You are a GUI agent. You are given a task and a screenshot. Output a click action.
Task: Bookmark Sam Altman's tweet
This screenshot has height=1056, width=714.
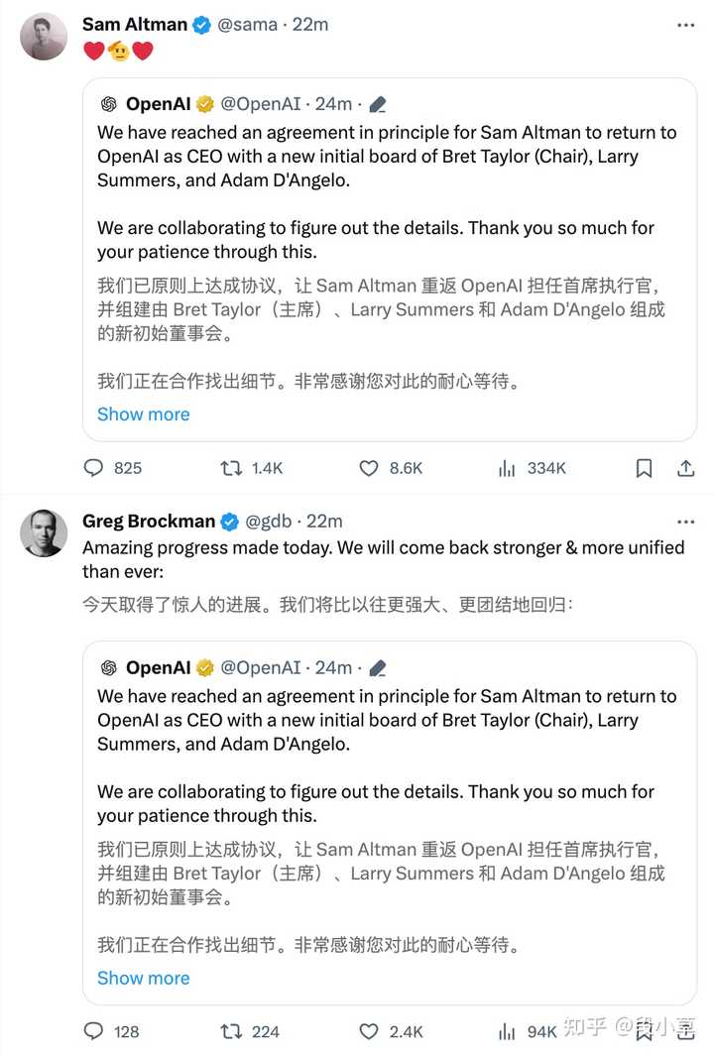644,467
